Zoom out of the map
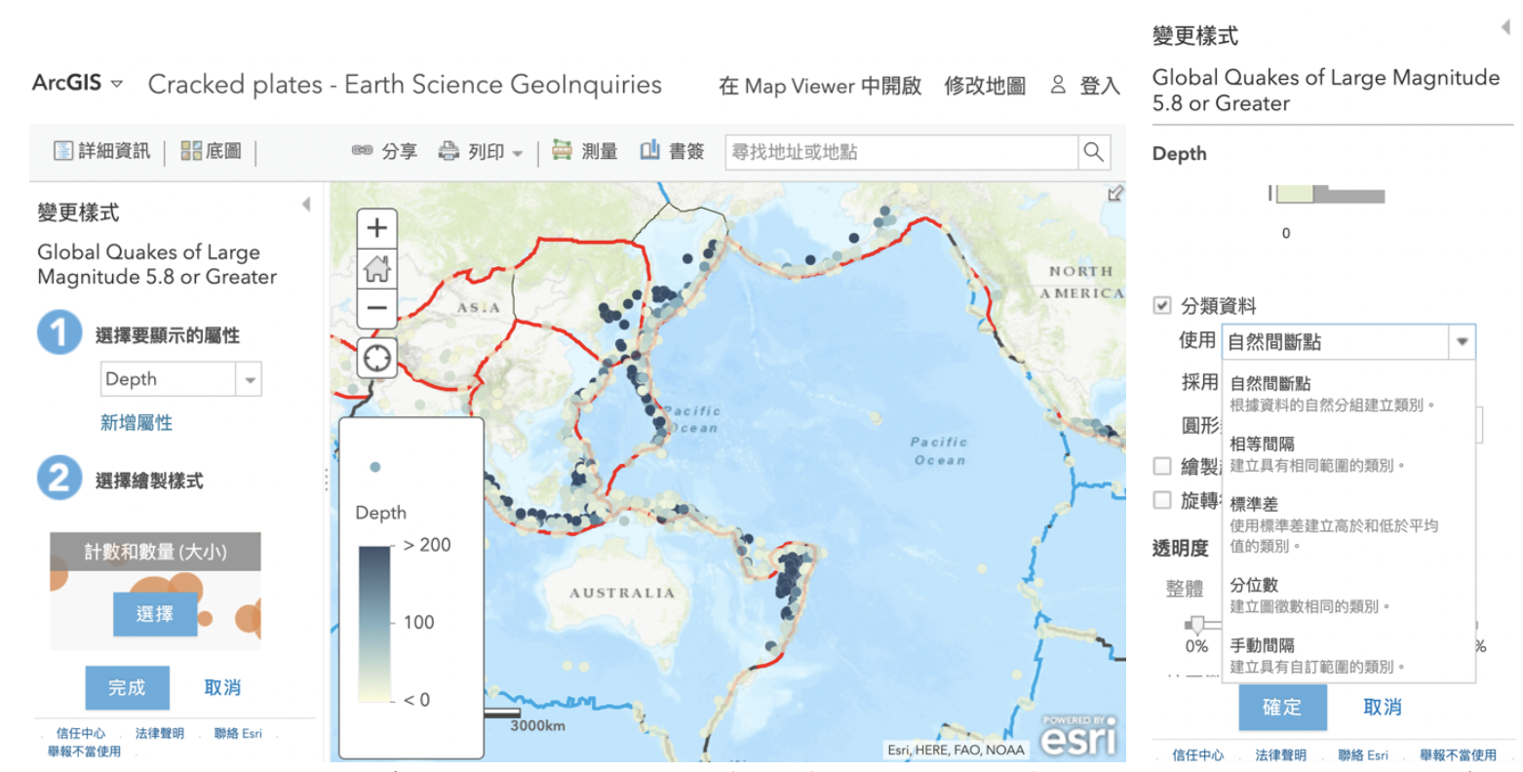This screenshot has width=1523, height=772. [377, 308]
